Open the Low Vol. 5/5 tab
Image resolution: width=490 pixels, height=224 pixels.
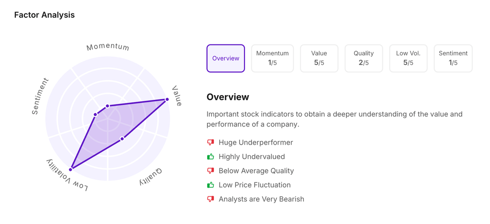408,58
